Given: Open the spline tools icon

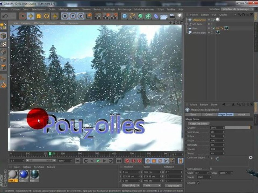Looking at the screenshot, I should pos(132,16).
